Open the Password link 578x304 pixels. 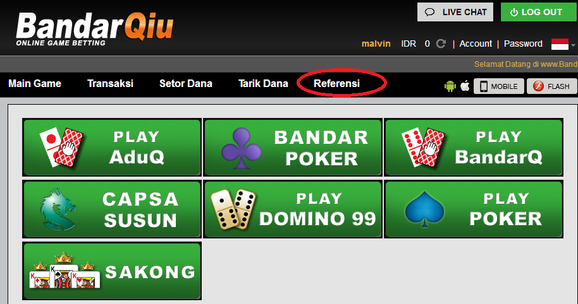click(x=523, y=44)
